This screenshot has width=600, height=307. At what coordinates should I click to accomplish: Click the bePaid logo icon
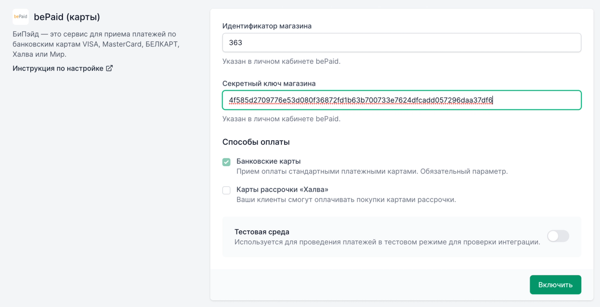20,17
